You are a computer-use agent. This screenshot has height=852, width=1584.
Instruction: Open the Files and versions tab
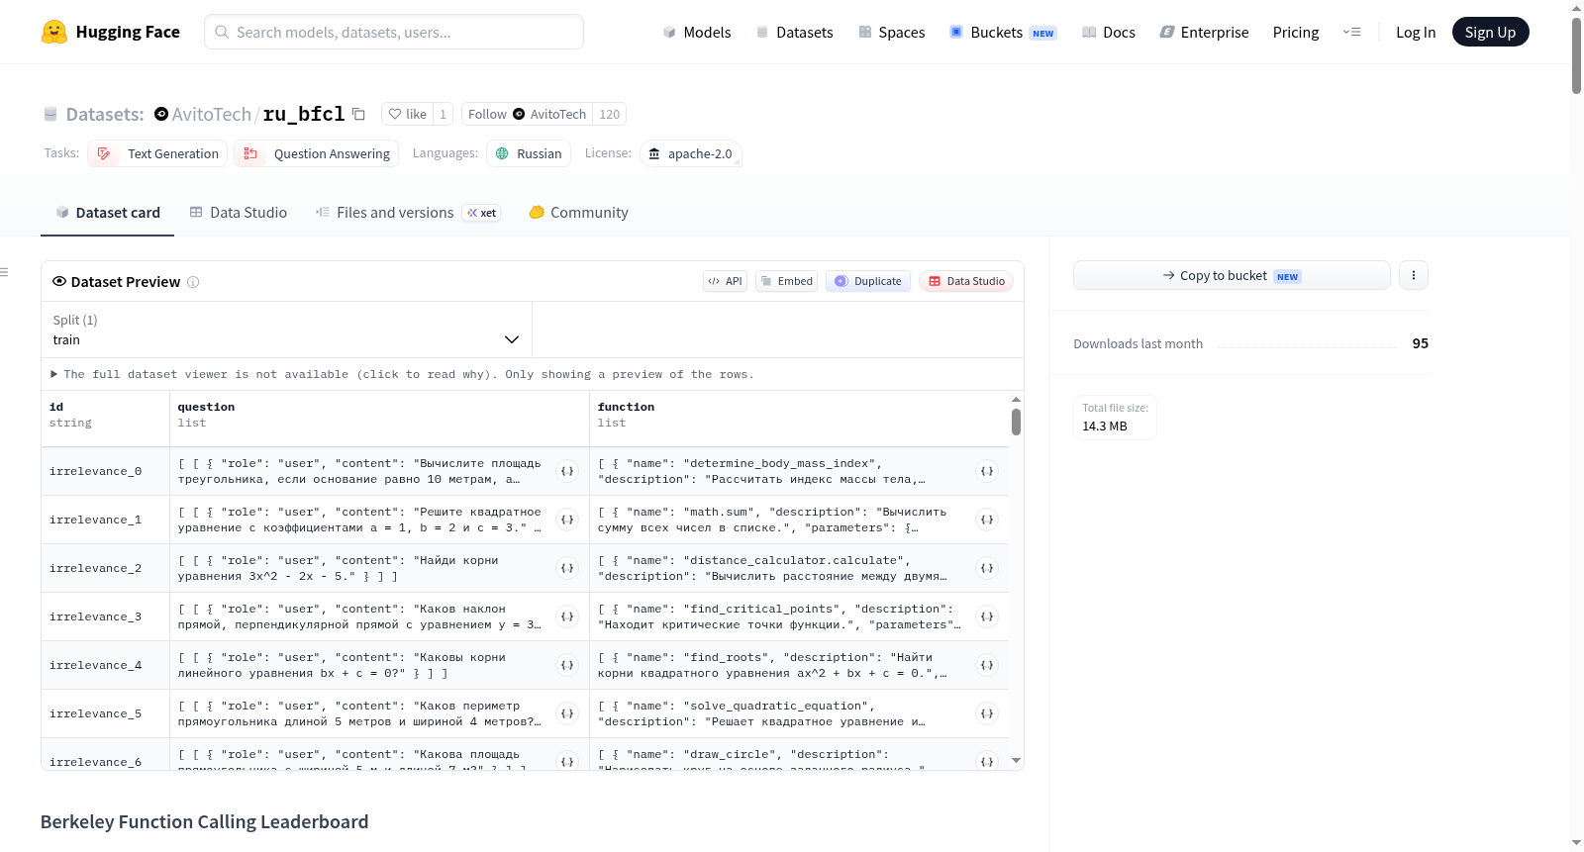(407, 213)
